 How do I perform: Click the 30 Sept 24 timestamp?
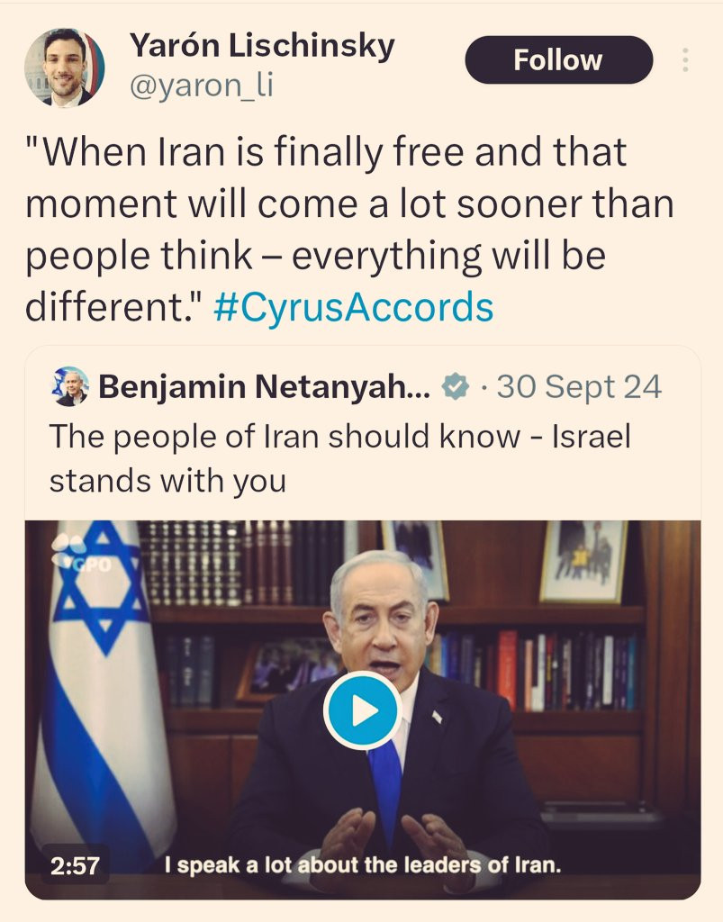click(579, 387)
